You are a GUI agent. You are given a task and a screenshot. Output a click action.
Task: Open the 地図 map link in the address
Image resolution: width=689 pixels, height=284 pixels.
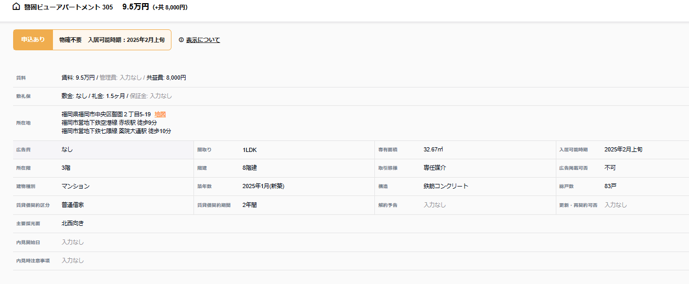pos(160,114)
